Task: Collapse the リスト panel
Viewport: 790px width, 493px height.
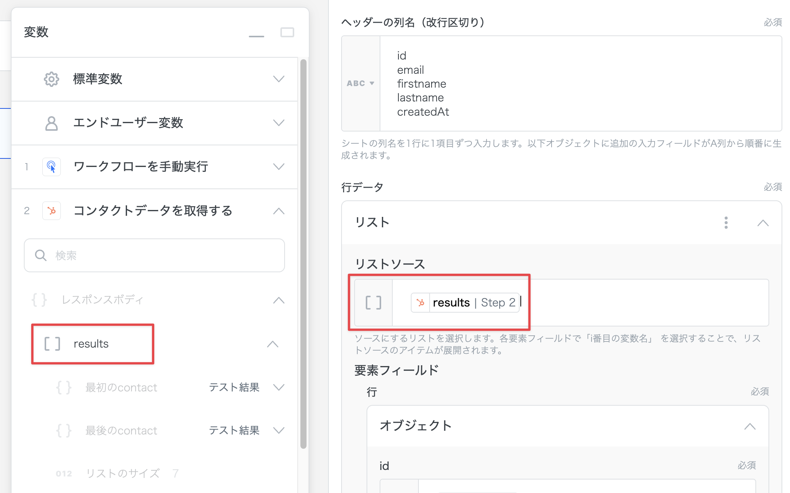Action: click(x=763, y=223)
